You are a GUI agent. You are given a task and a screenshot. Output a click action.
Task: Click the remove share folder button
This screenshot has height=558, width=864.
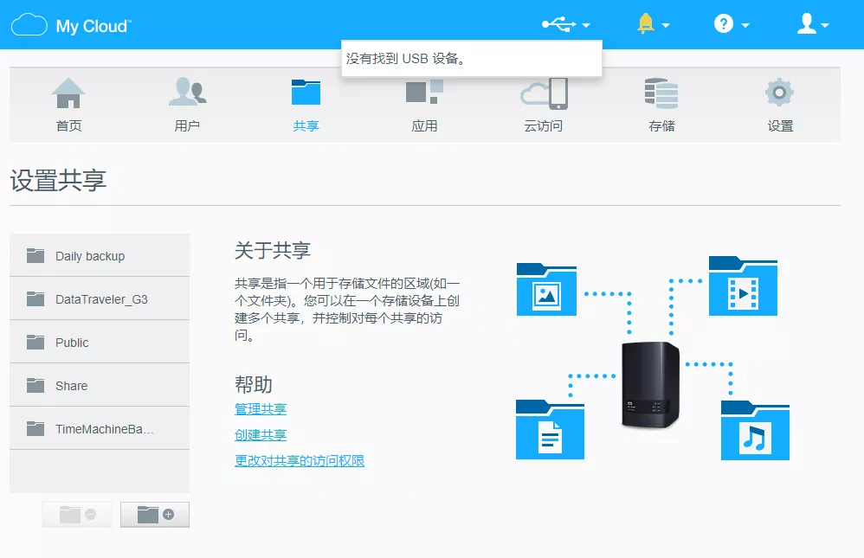click(x=77, y=515)
